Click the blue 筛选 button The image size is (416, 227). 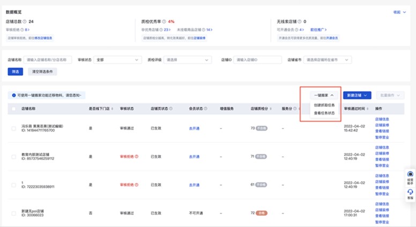point(15,71)
